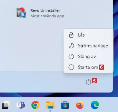Click the padlock icon beside Lås
Image resolution: width=118 pixels, height=112 pixels.
(71, 35)
